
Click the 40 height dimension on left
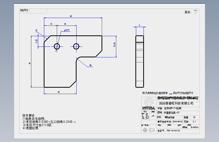pyautogui.click(x=30, y=63)
